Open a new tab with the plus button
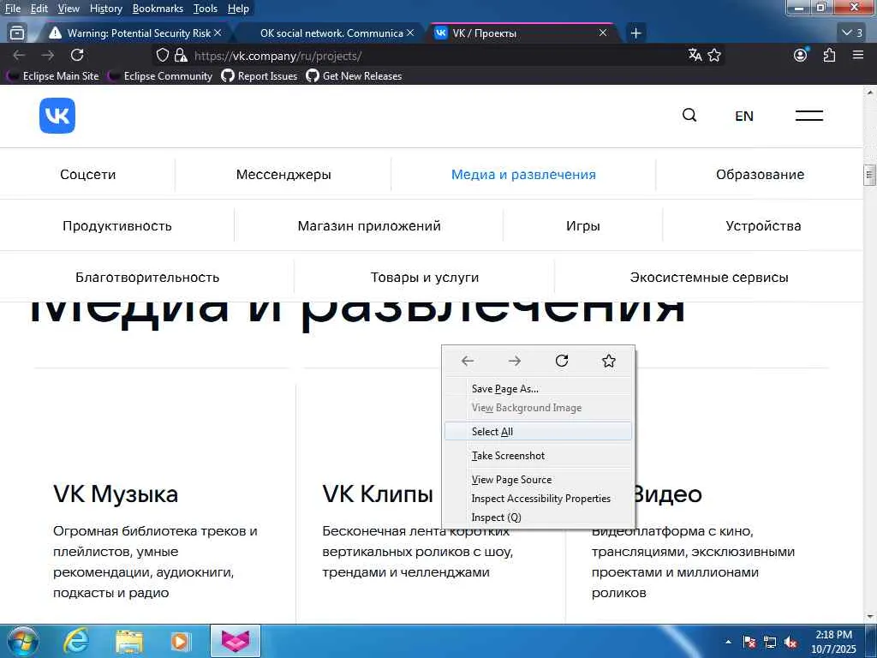877x658 pixels. coord(635,33)
